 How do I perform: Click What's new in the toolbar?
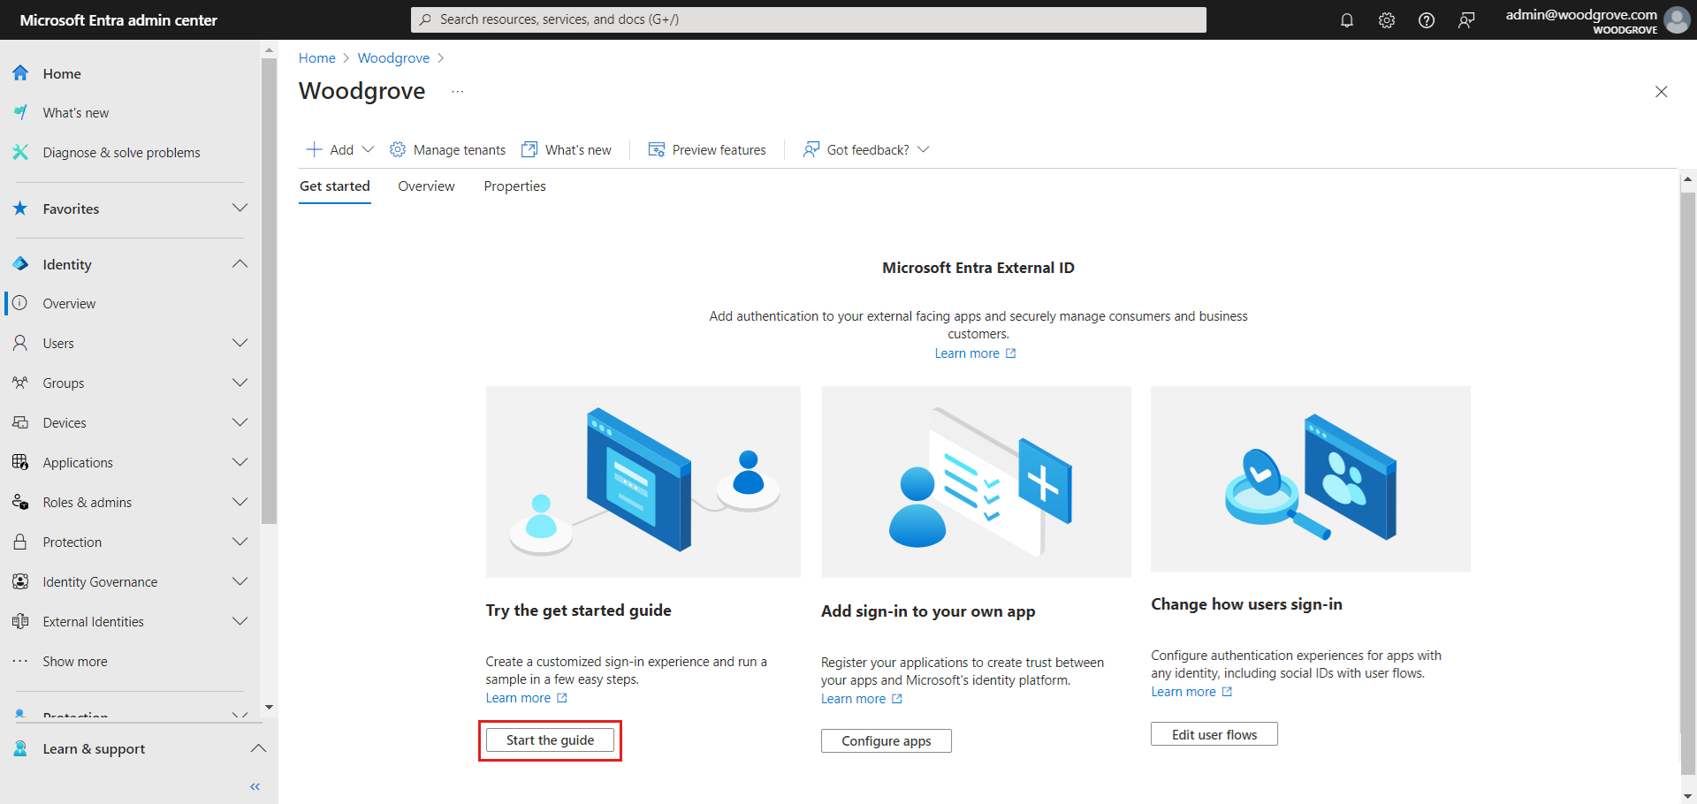567,149
